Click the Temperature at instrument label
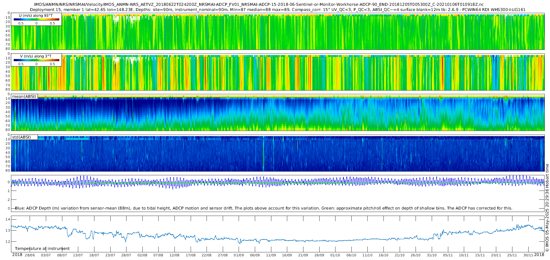Screen dimensions: 550x260 (x=42, y=249)
